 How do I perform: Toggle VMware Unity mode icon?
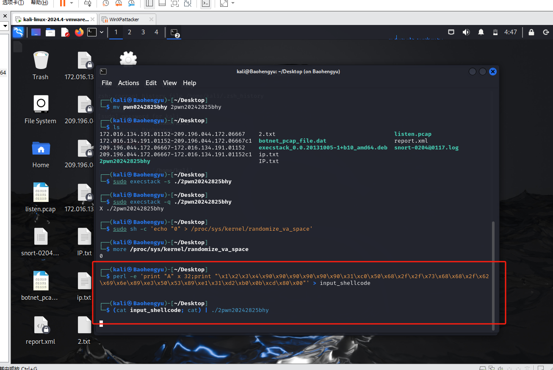click(x=188, y=3)
